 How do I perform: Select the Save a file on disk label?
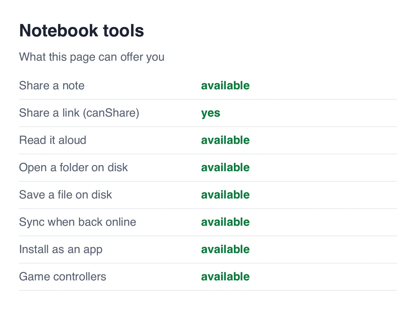(x=65, y=195)
